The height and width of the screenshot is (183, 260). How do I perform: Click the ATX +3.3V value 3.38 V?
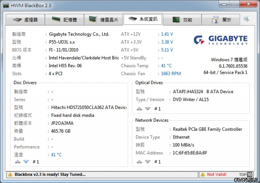click(x=167, y=42)
